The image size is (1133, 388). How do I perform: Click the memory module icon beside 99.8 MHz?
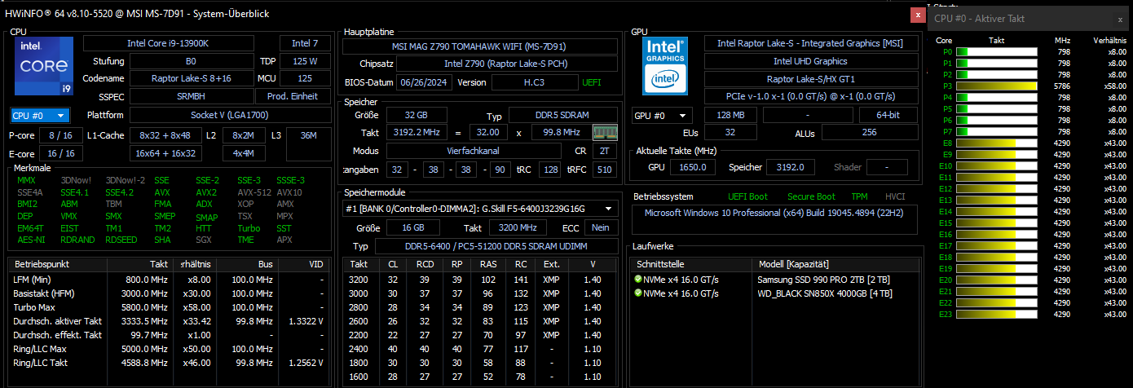(604, 132)
